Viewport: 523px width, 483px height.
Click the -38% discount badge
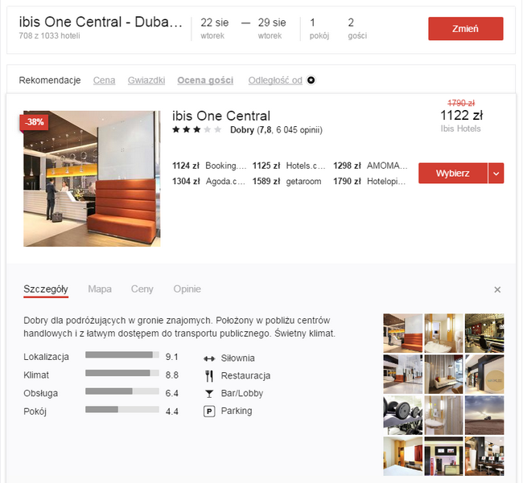coord(35,122)
